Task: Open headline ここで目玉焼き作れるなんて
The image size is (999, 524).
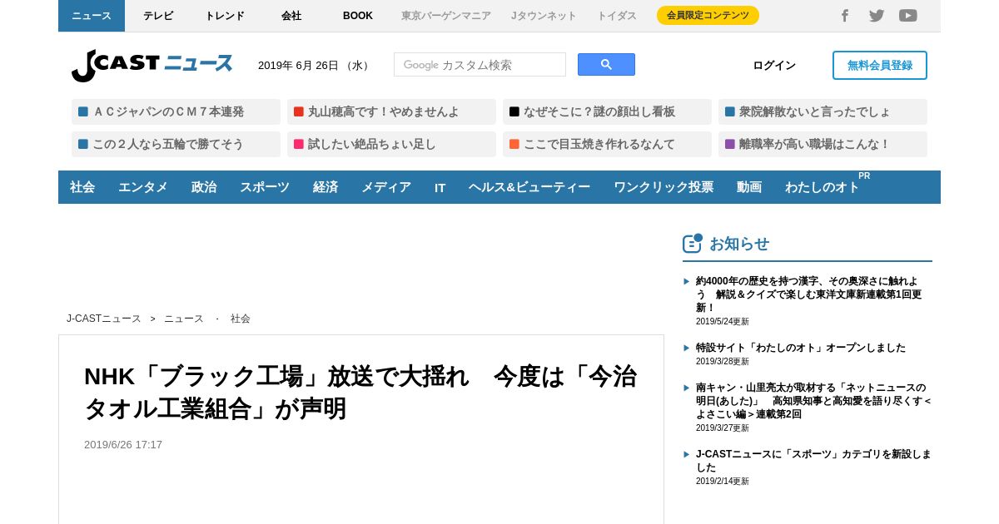Action: (x=607, y=144)
